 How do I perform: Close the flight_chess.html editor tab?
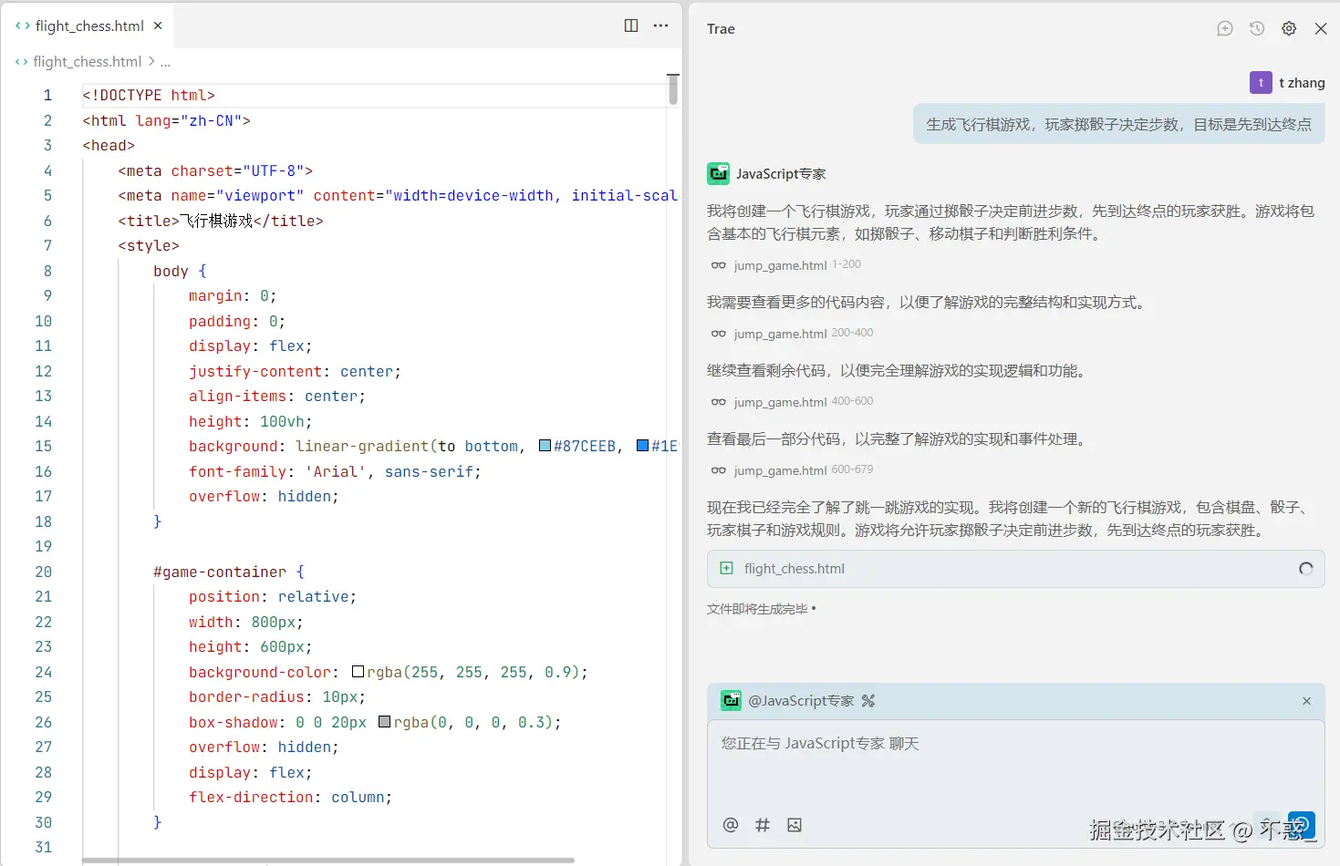click(158, 26)
